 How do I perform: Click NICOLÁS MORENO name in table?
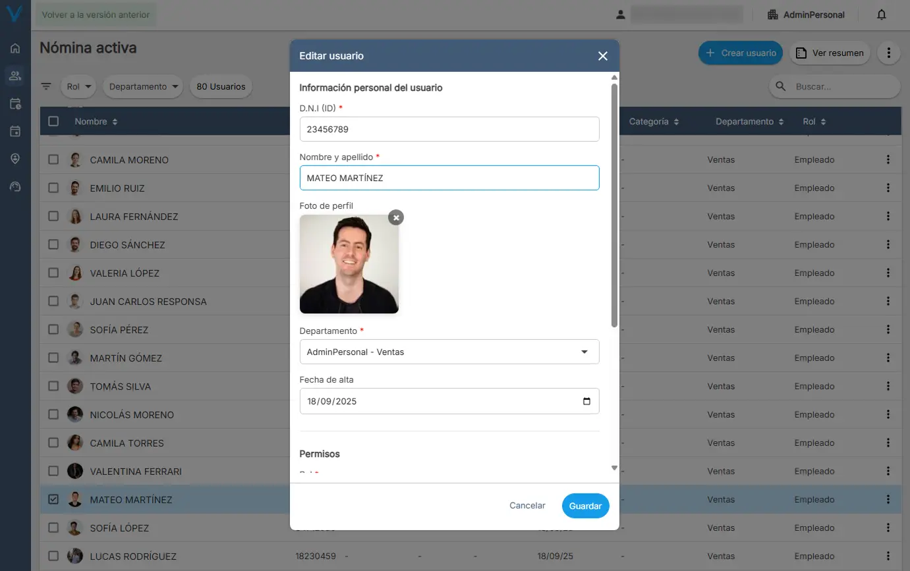click(132, 415)
